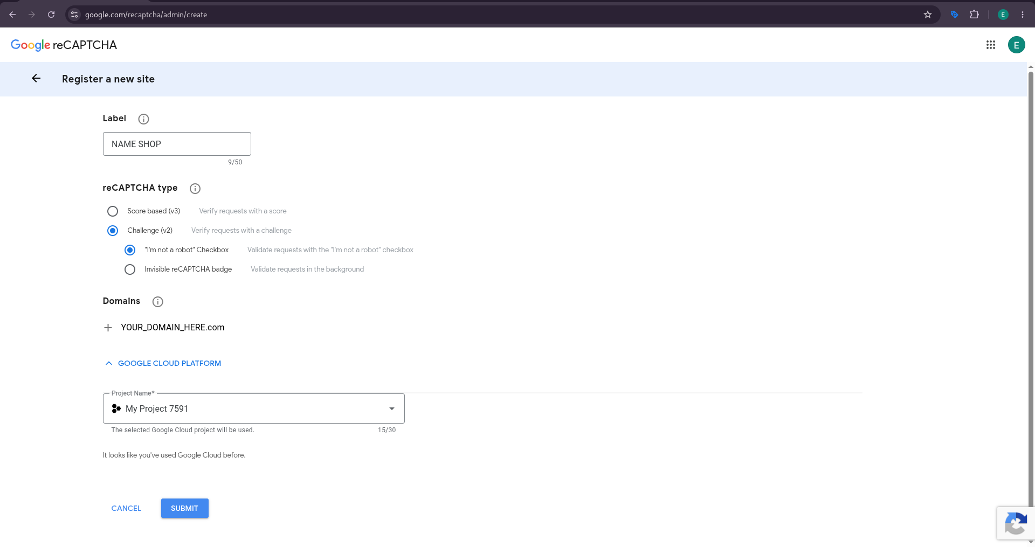Click "Verify requests with a challenge" text
1035x547 pixels.
tap(241, 231)
